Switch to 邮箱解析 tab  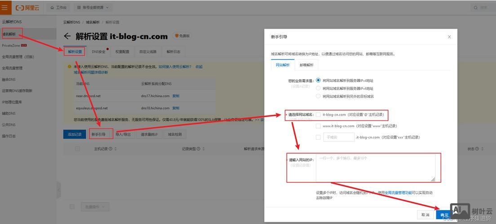[306, 65]
